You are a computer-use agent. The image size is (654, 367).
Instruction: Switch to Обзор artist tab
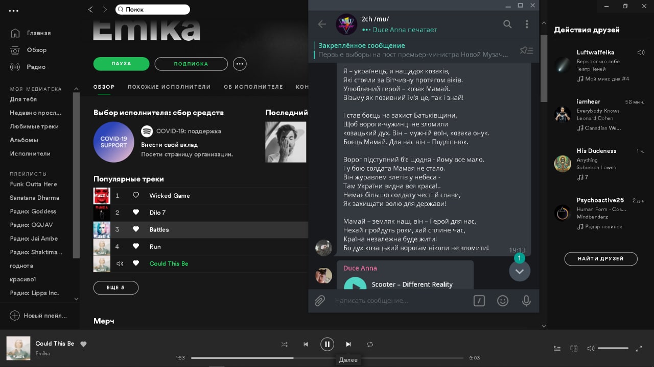point(104,87)
